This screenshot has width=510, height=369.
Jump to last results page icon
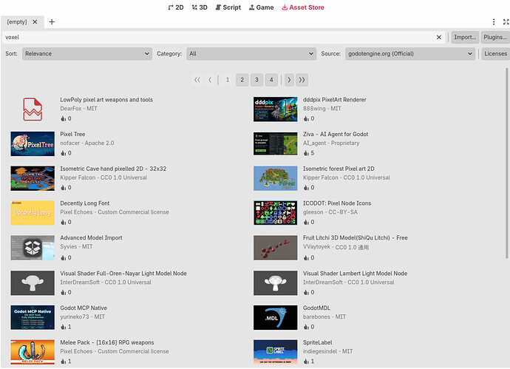click(302, 80)
